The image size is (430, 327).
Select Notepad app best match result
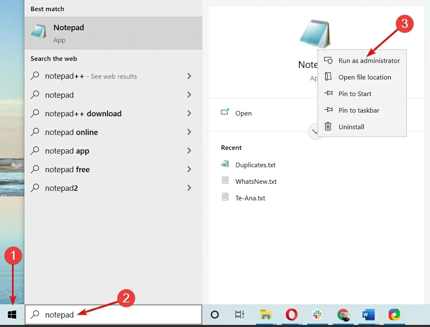pos(113,33)
